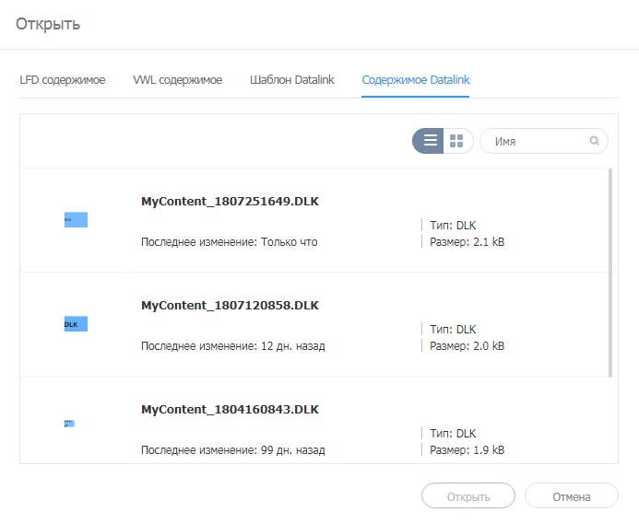Select row modified 12 дн. назад

coord(232,346)
